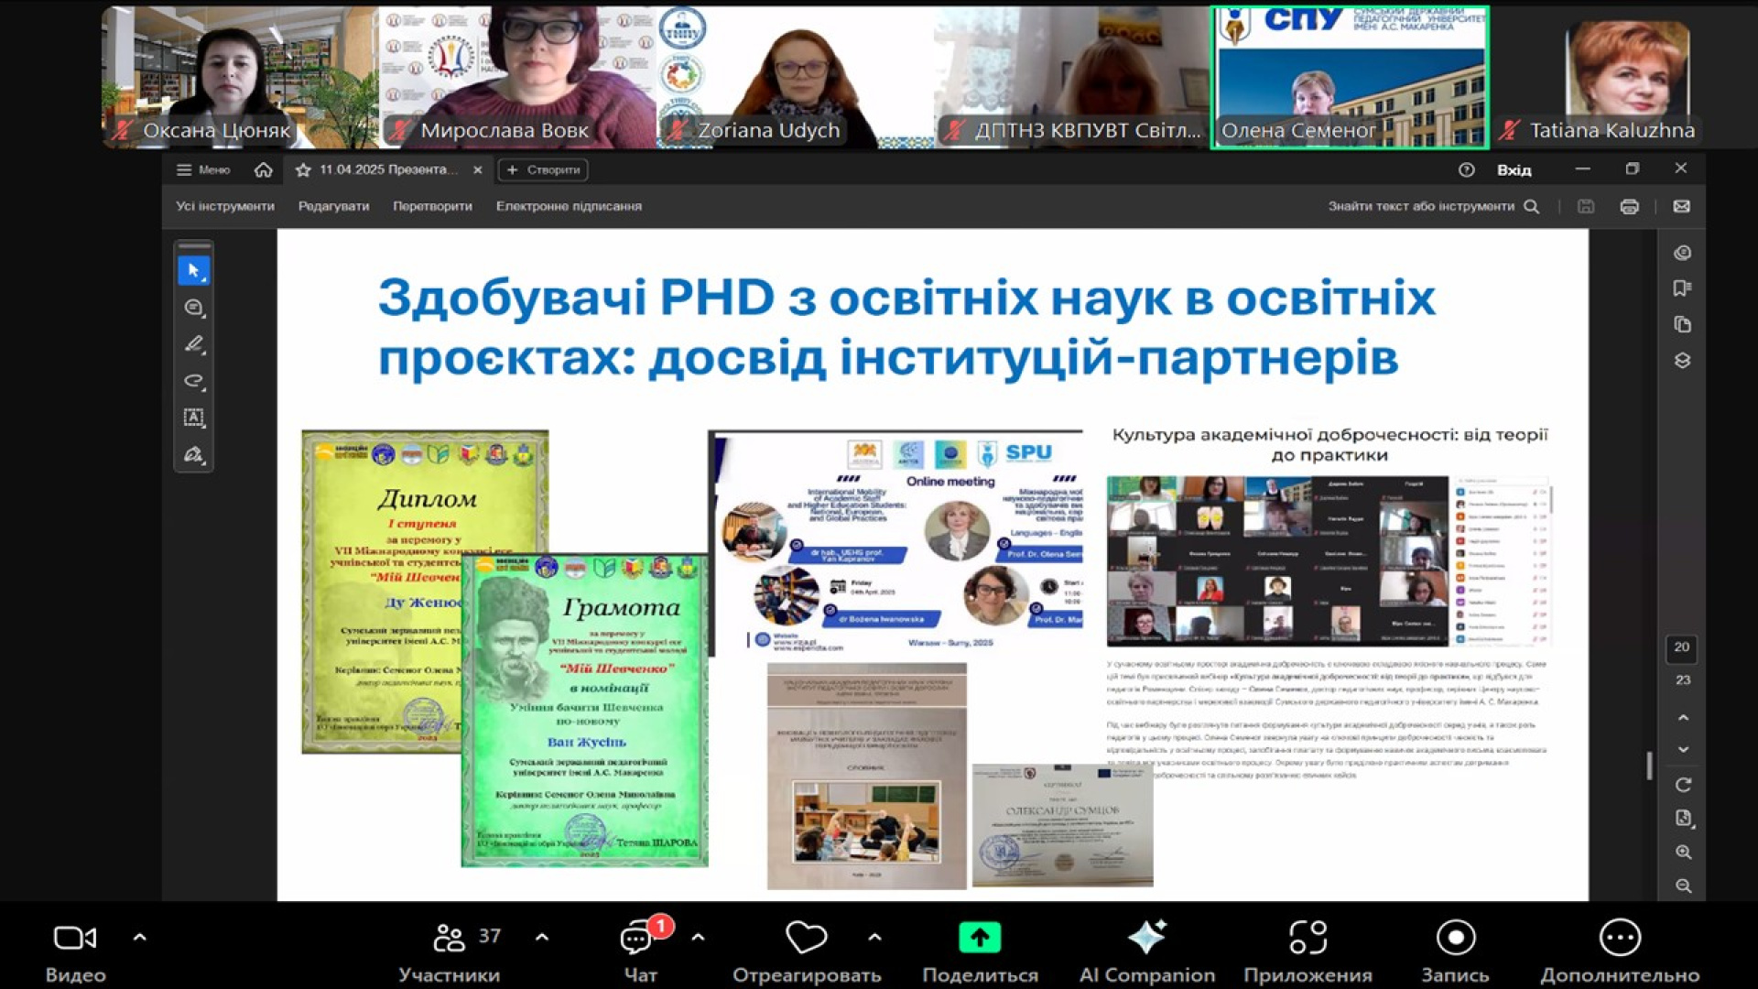Open Перетворити menu
1758x989 pixels.
(x=432, y=206)
